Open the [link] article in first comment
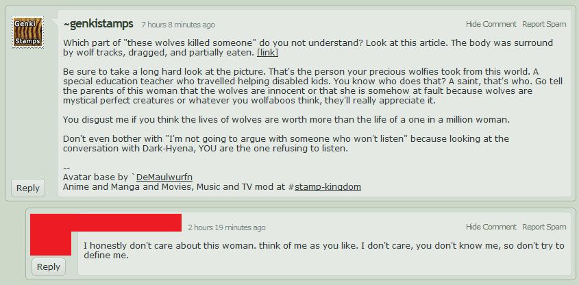 (267, 52)
